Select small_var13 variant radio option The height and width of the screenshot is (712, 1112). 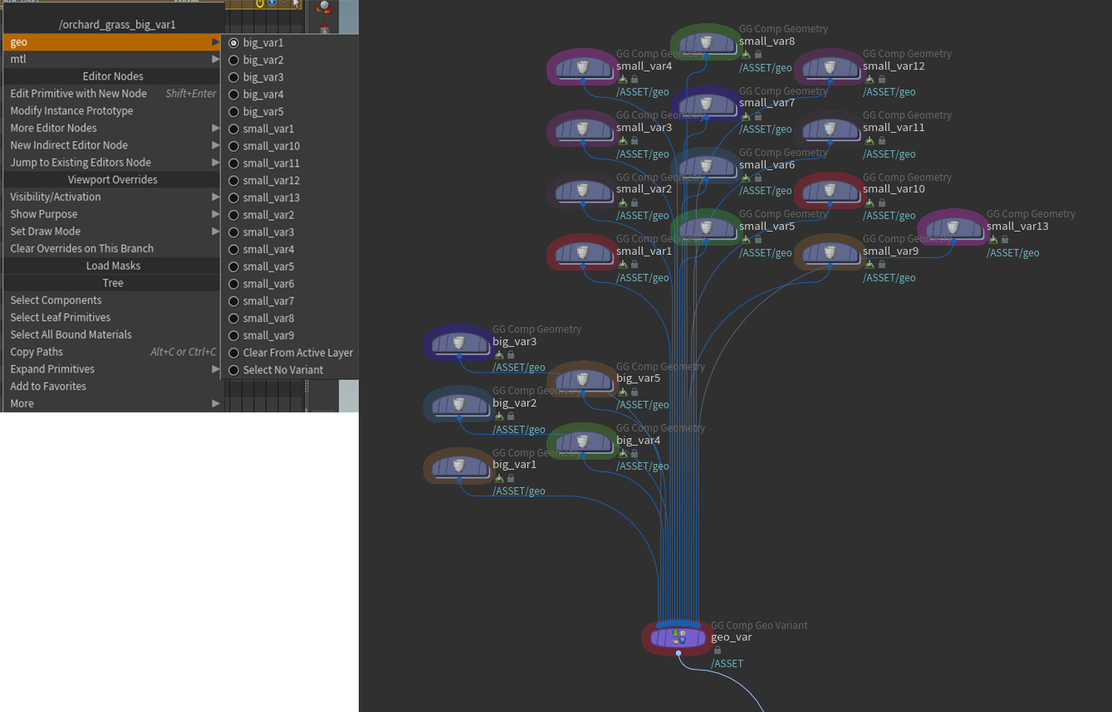234,198
